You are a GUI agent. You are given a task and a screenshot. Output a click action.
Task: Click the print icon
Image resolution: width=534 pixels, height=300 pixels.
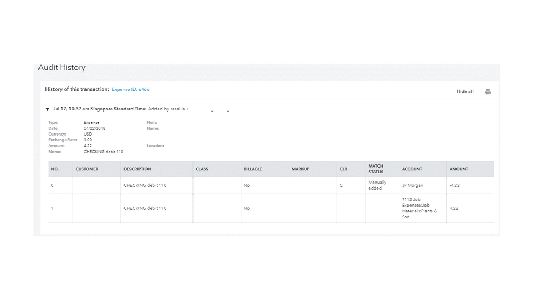(x=487, y=92)
